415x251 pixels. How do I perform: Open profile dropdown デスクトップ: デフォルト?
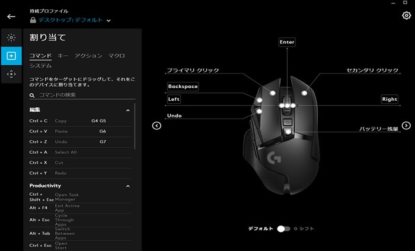click(x=74, y=20)
